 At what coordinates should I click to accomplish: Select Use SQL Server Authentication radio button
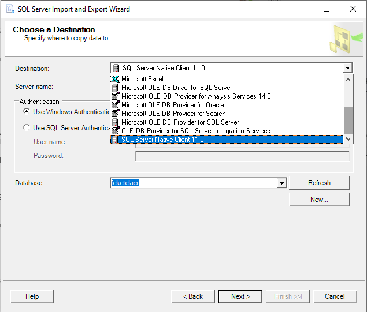(x=27, y=127)
